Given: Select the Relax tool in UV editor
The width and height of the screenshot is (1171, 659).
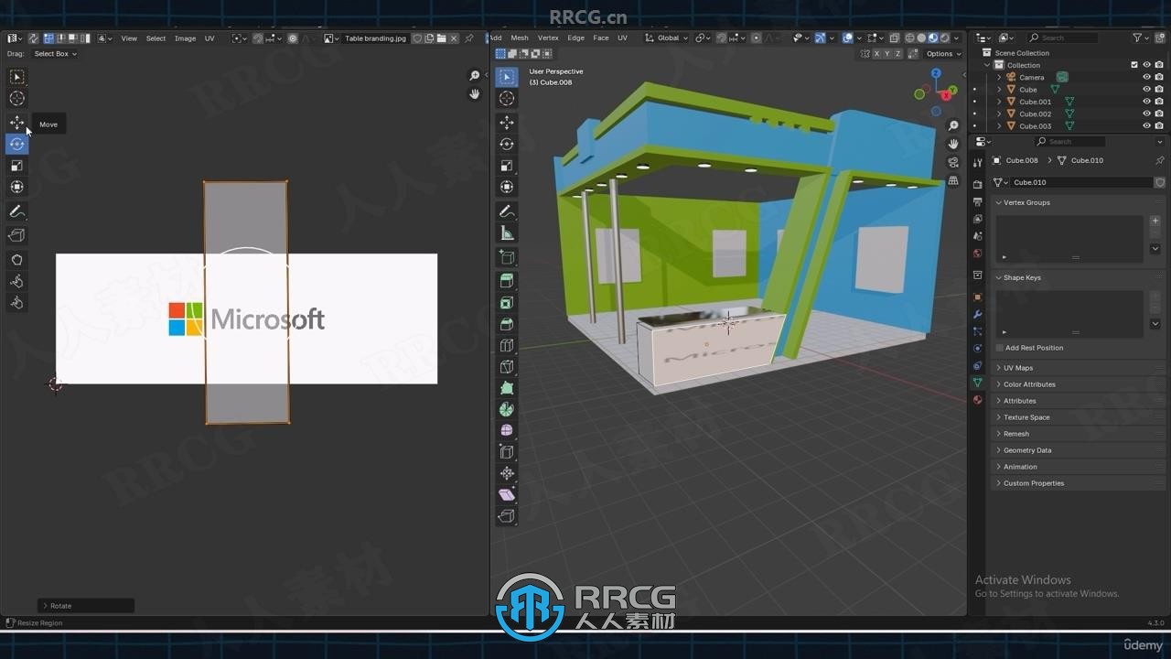Looking at the screenshot, I should click(x=16, y=281).
